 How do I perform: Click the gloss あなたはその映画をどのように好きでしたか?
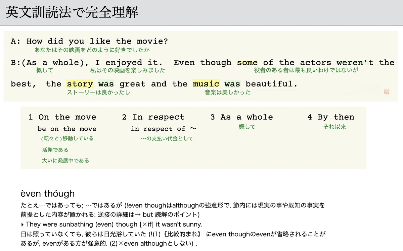[92, 50]
